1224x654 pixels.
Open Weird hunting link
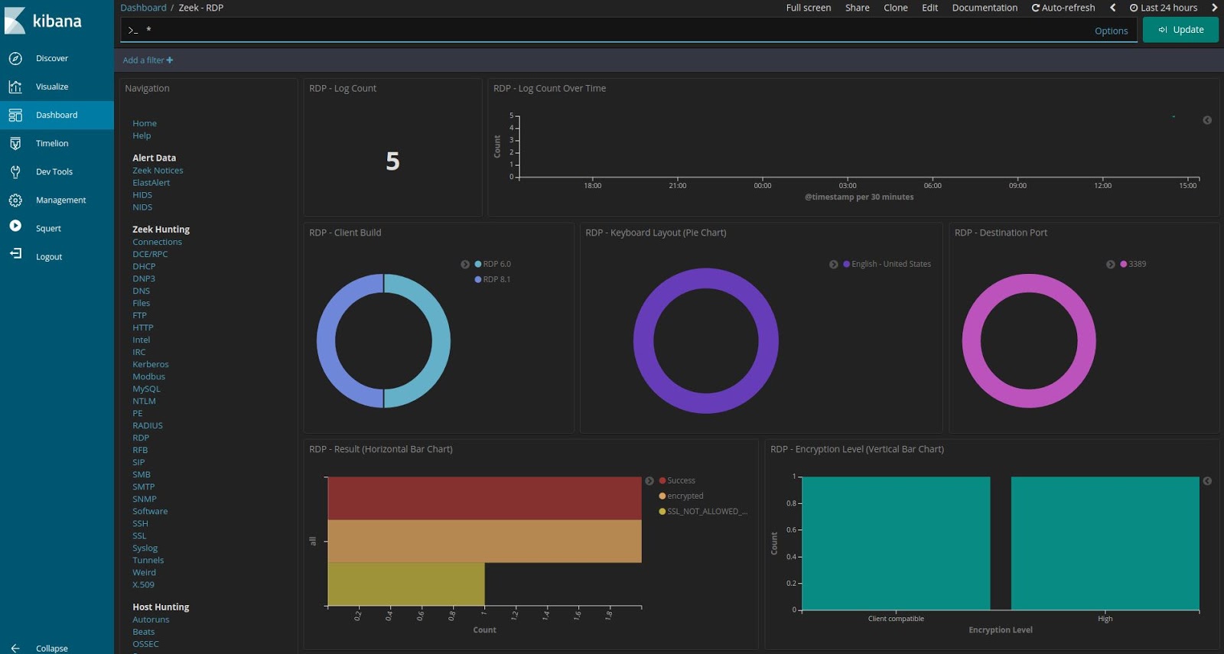tap(144, 572)
